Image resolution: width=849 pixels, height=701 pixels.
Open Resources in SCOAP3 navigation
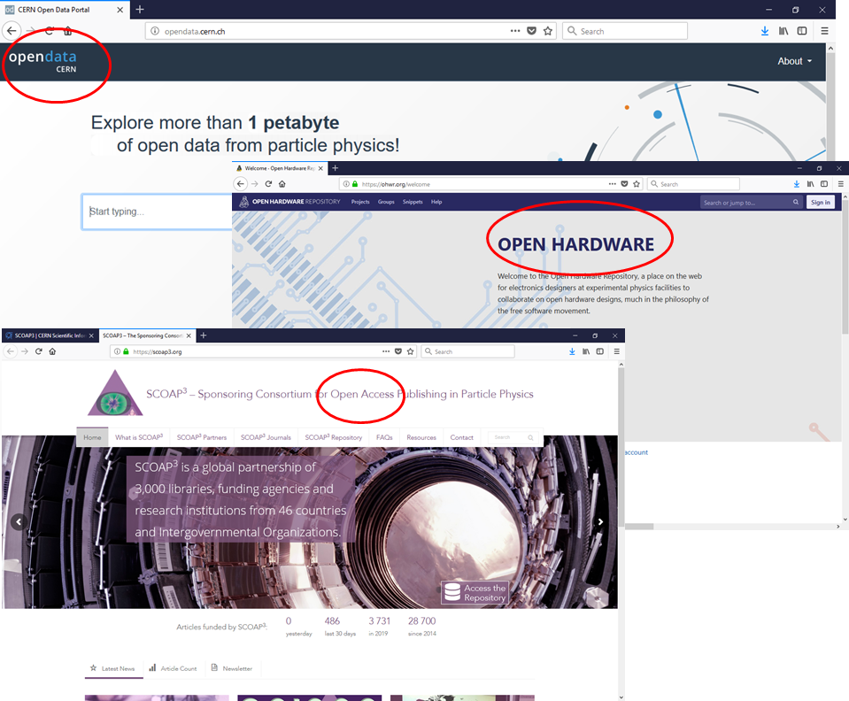click(421, 437)
